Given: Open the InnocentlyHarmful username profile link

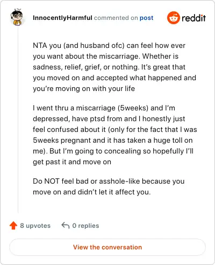Looking at the screenshot, I should (62, 18).
